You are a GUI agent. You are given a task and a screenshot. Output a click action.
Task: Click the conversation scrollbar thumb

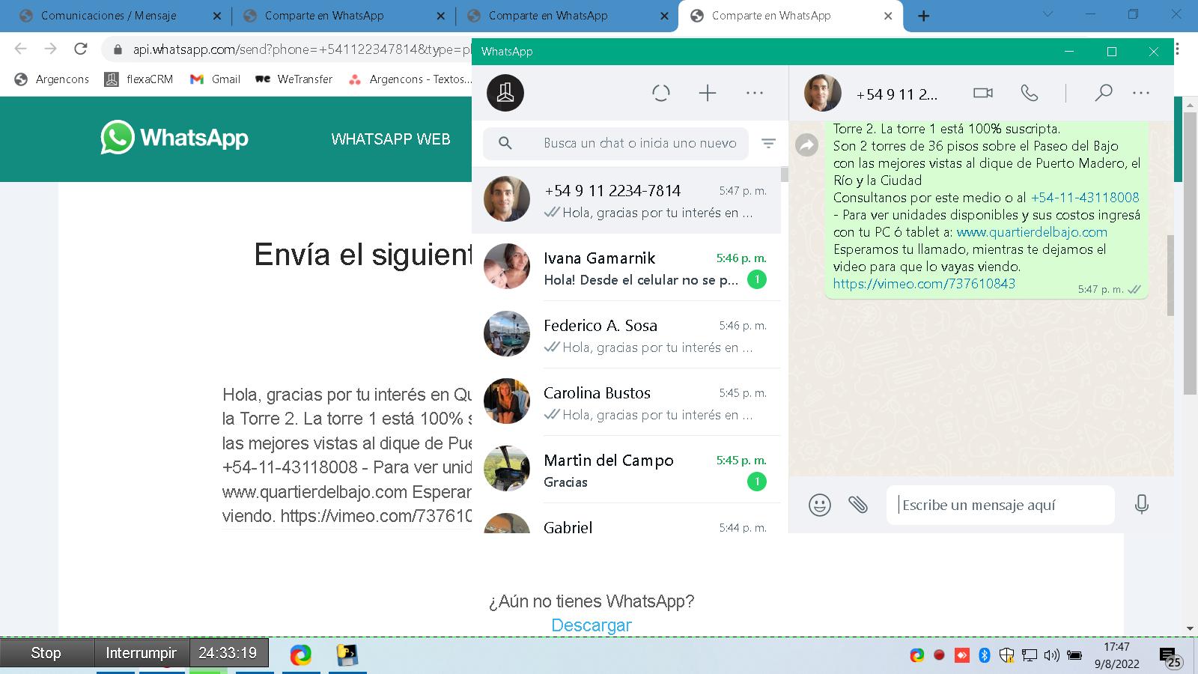coord(1170,276)
